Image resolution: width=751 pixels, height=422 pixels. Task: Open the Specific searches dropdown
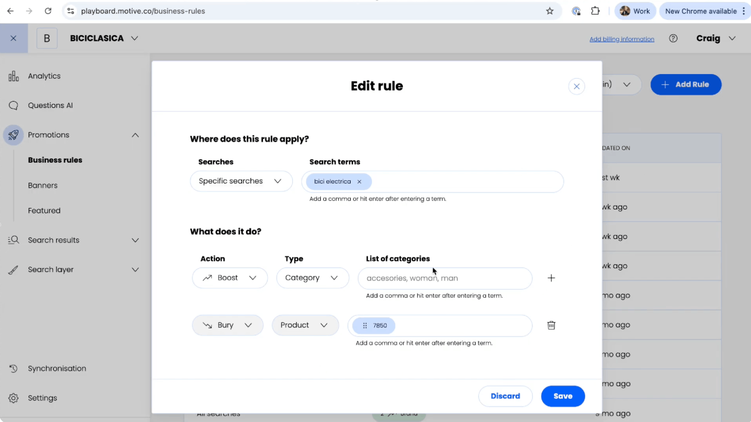click(x=241, y=181)
